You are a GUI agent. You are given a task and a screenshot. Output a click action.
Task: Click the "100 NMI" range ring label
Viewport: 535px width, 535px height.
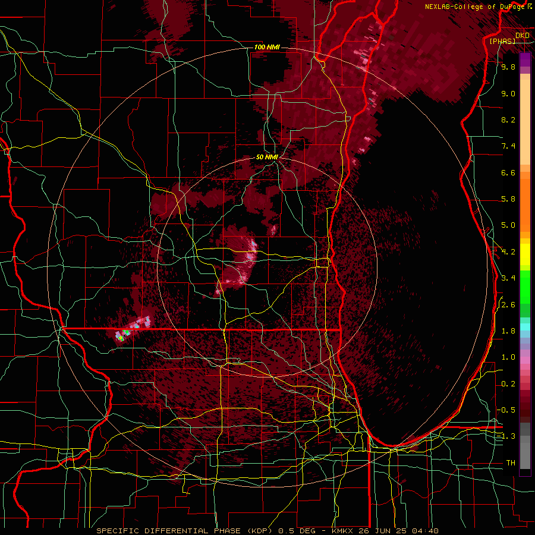click(267, 47)
